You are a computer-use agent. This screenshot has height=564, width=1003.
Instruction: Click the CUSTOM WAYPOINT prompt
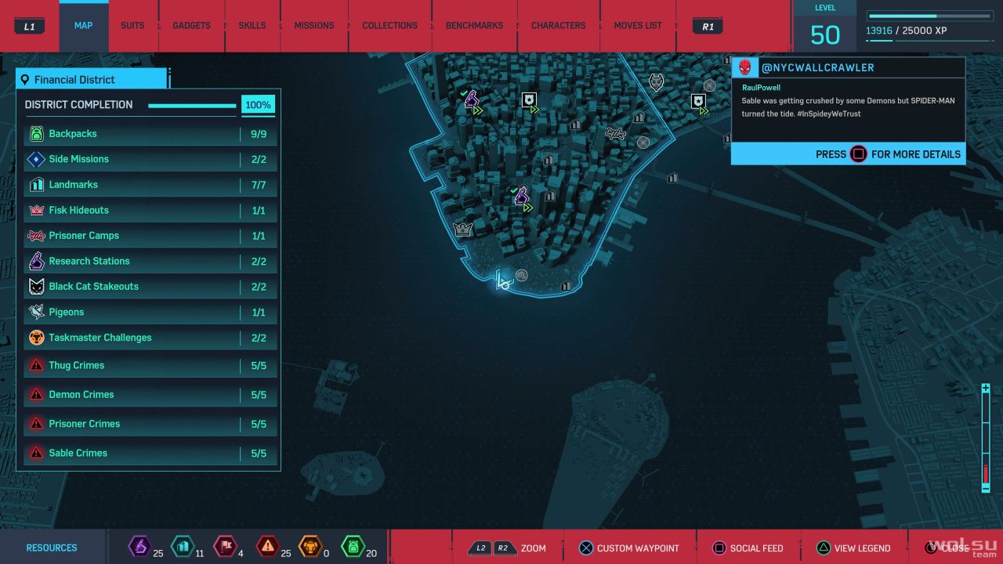click(x=628, y=548)
